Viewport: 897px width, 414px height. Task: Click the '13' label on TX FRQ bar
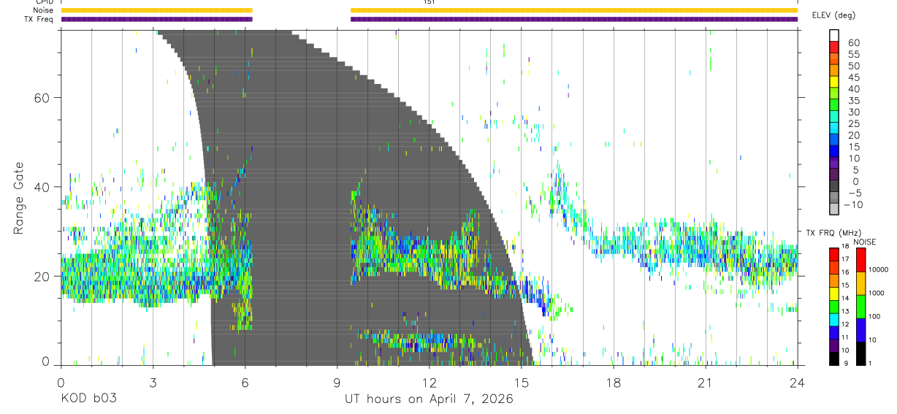[x=845, y=311]
